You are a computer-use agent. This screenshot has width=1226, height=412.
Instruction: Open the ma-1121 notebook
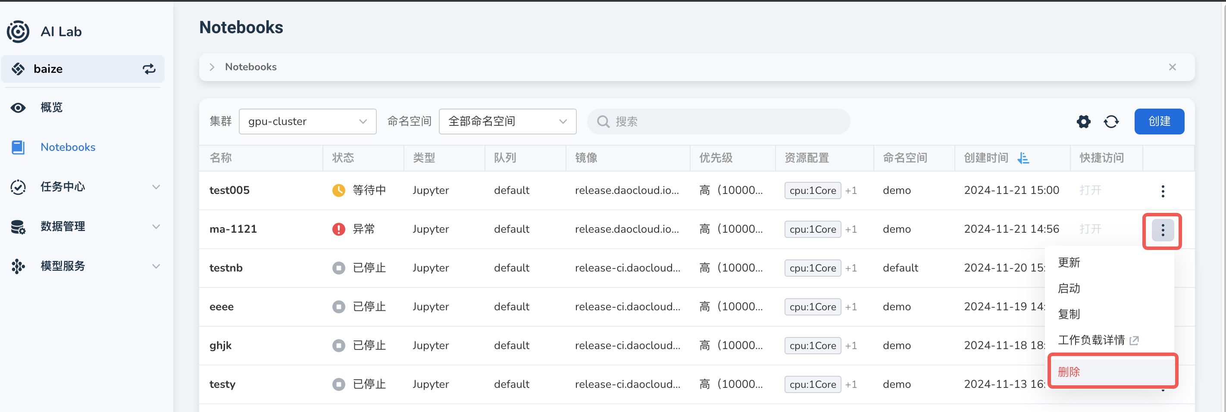pos(233,229)
